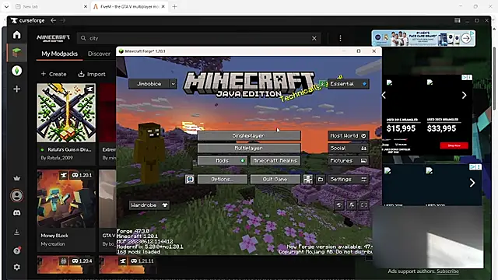Open a new browser tab with plus button
This screenshot has width=498, height=280.
[x=174, y=6]
